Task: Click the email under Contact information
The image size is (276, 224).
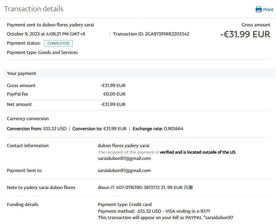Action: [124, 158]
